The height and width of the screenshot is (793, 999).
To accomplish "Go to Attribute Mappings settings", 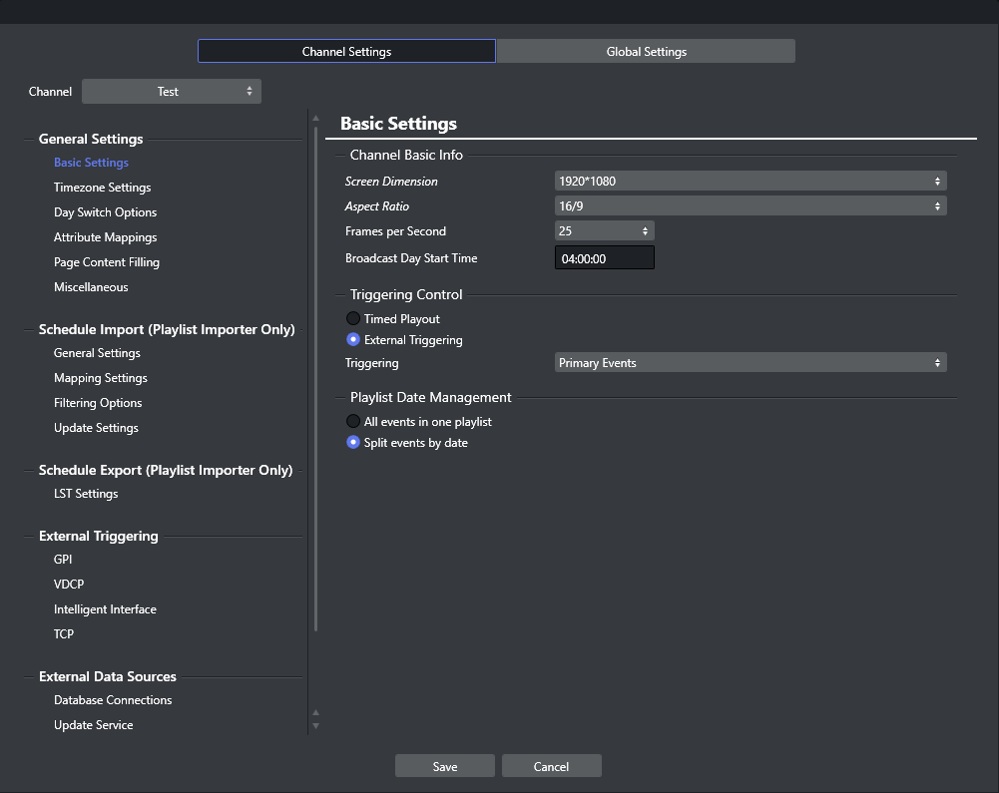I will coord(105,237).
